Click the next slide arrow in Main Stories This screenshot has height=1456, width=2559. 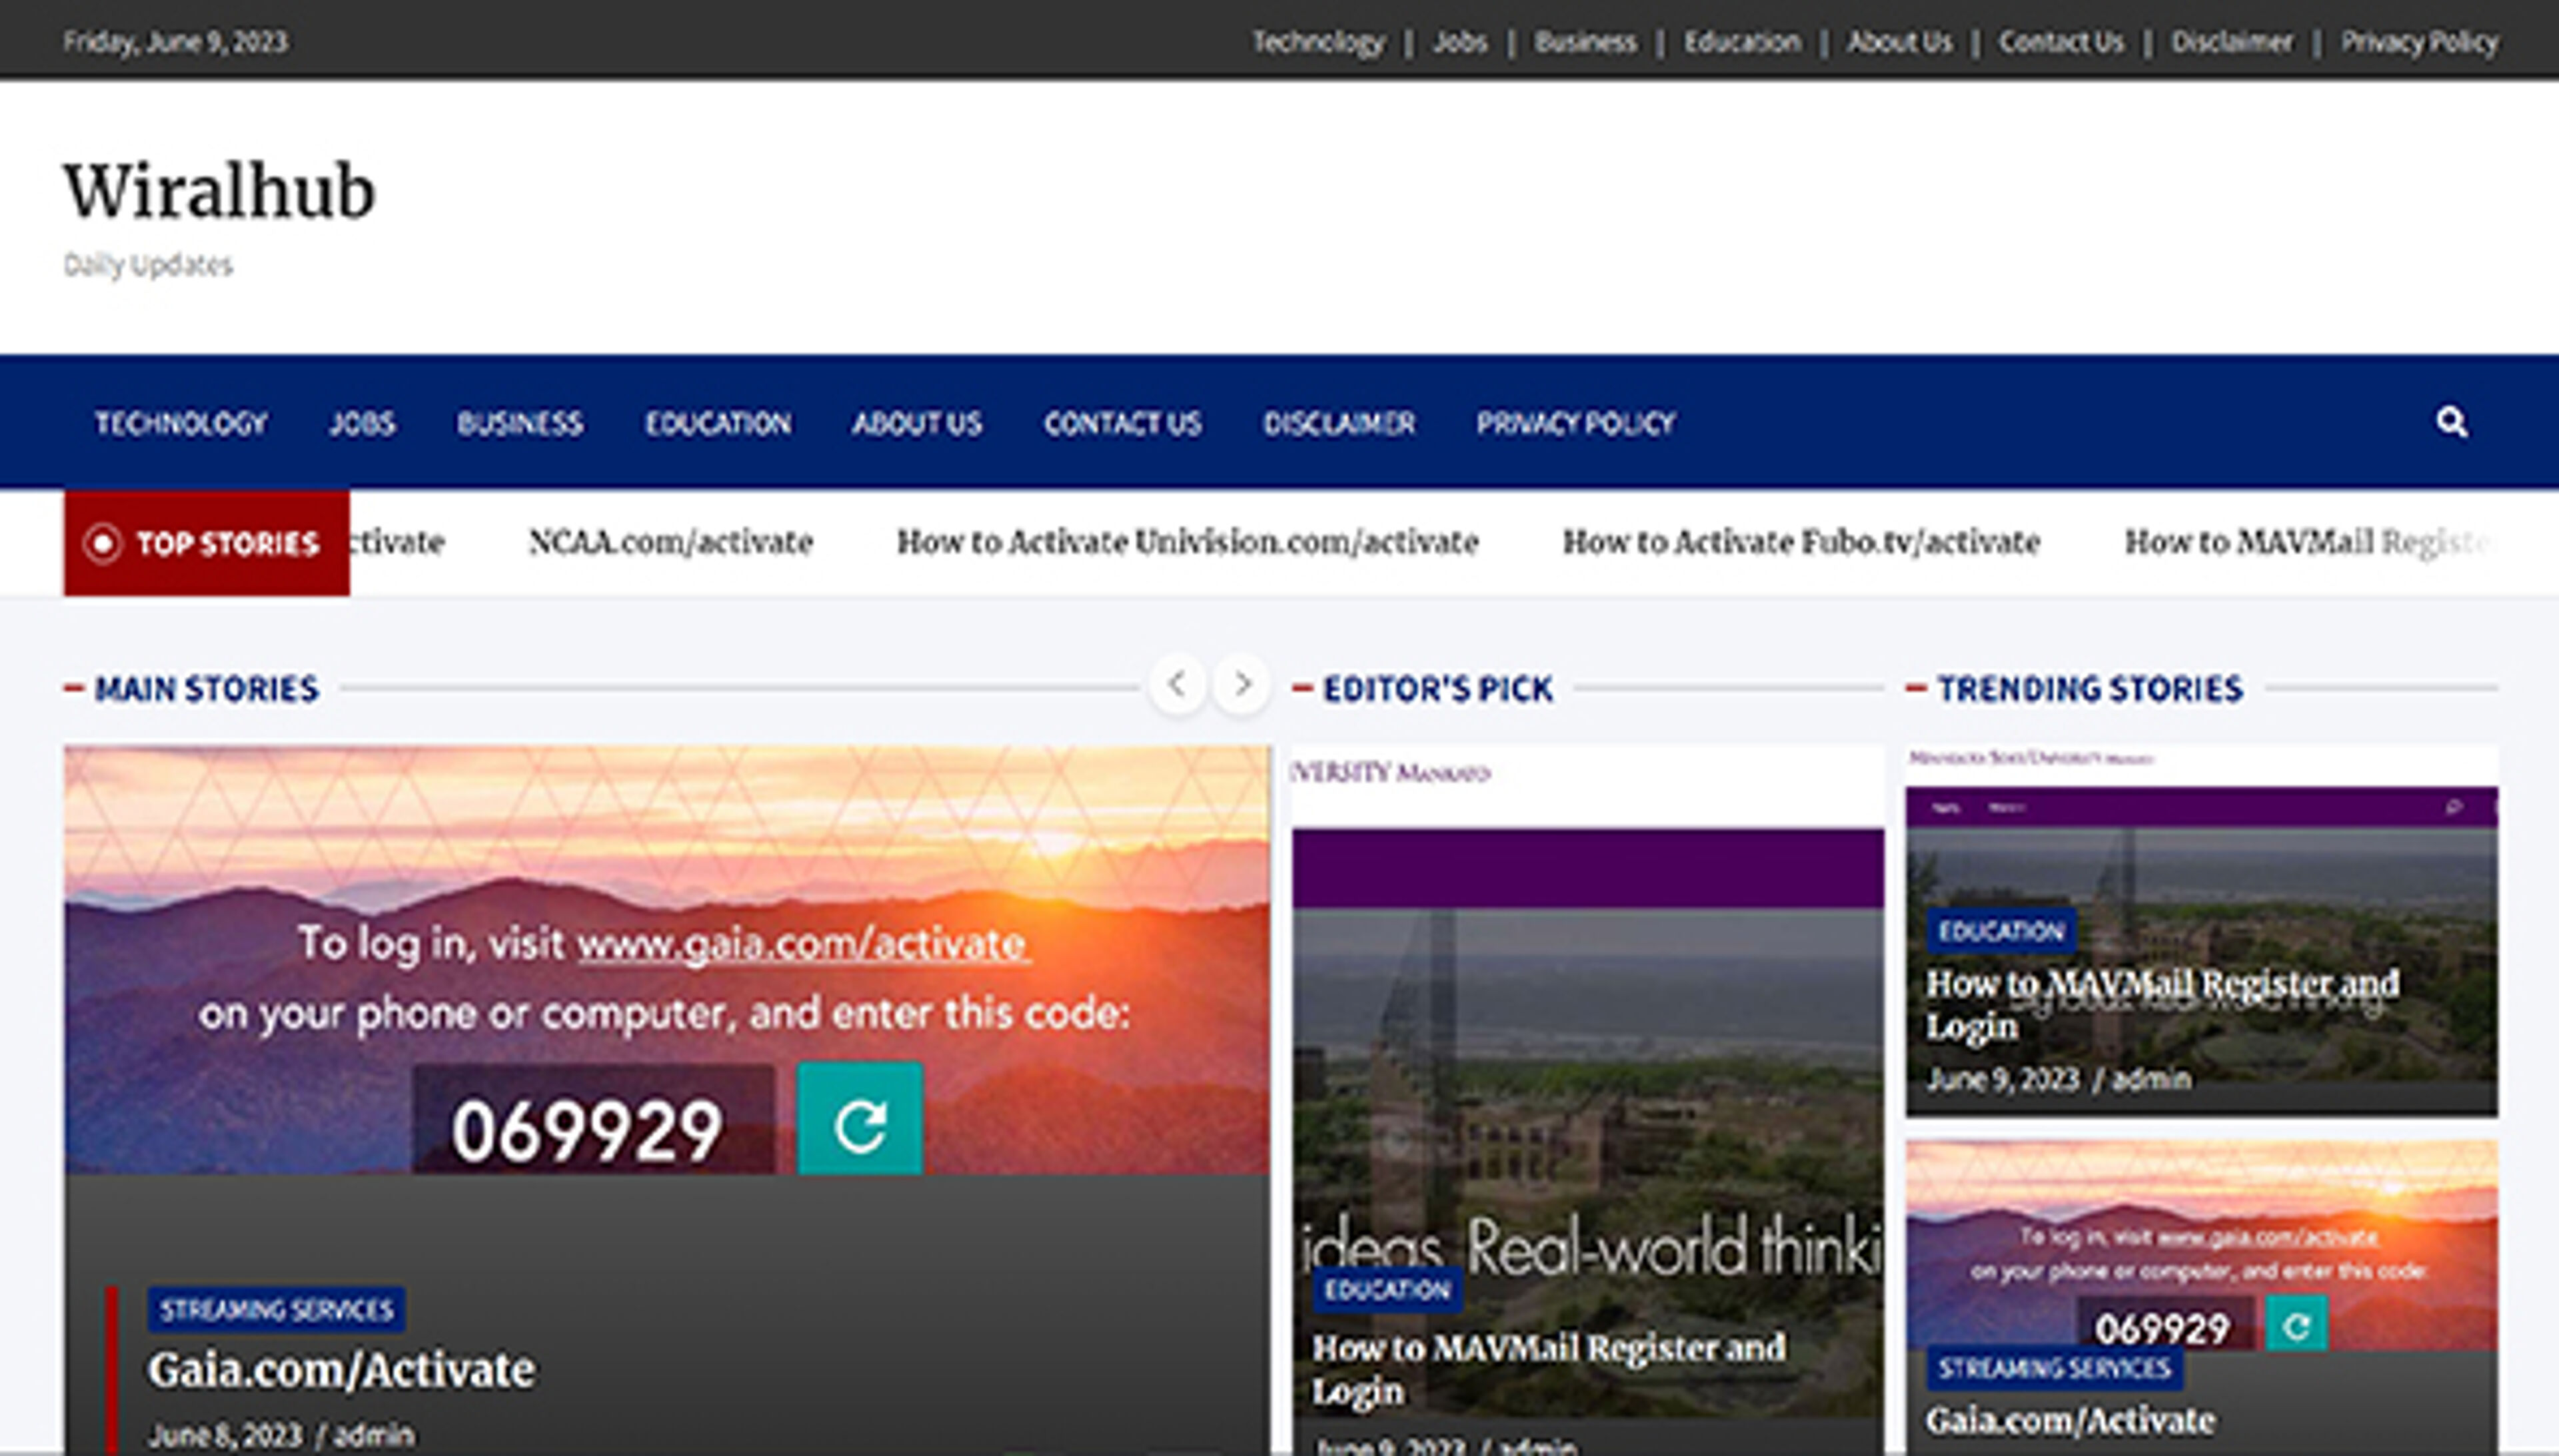1242,685
